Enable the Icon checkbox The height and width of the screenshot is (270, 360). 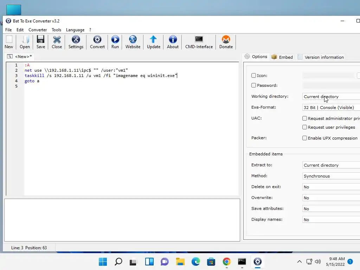(x=253, y=75)
